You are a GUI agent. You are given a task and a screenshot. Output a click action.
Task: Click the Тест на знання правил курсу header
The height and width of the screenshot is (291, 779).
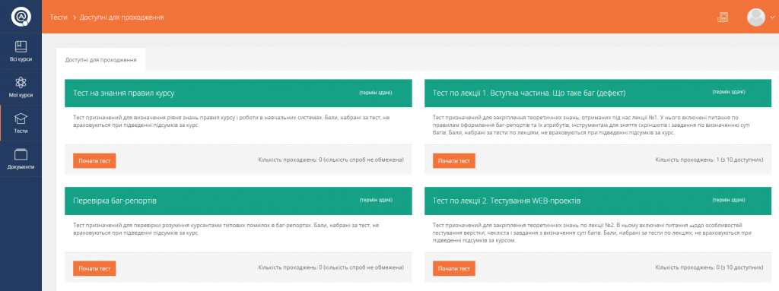[124, 93]
